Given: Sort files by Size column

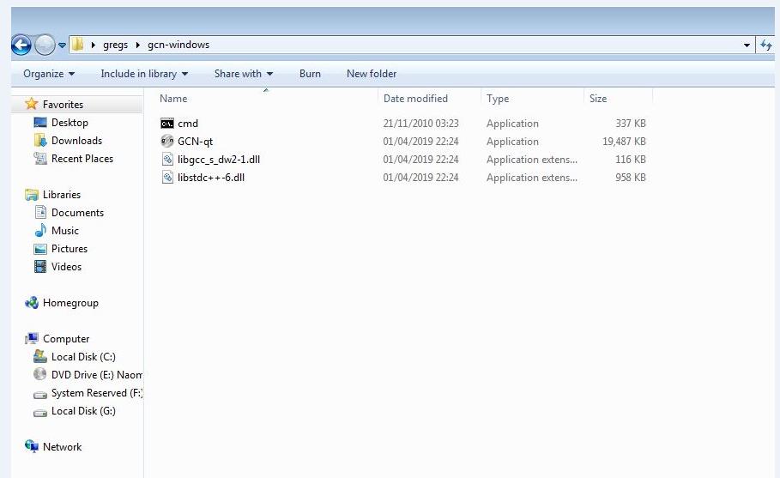Looking at the screenshot, I should click(x=598, y=99).
